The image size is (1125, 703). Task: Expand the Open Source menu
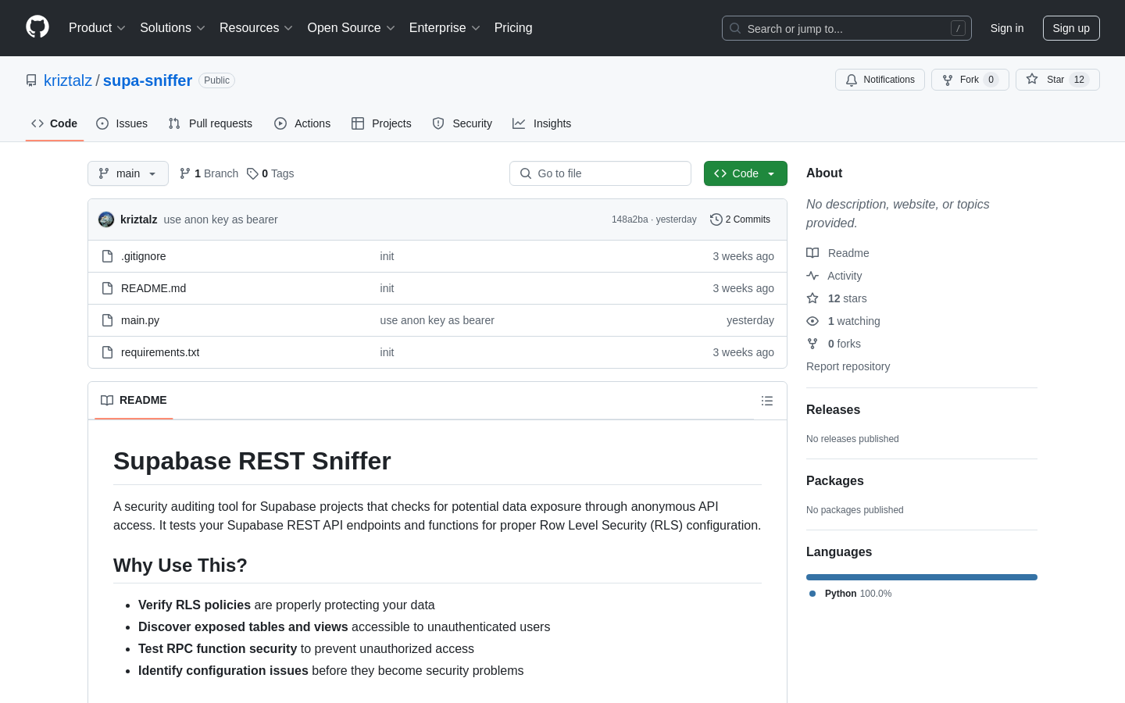pos(352,27)
